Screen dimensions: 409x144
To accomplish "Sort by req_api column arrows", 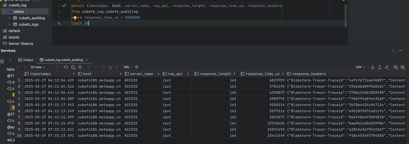I will (188, 74).
